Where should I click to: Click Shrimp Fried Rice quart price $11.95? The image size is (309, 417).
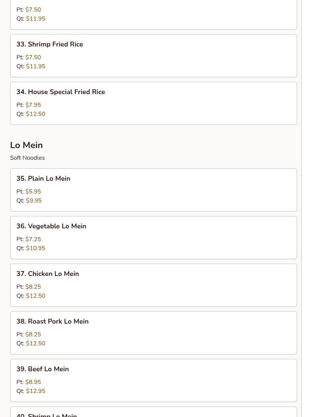[36, 66]
